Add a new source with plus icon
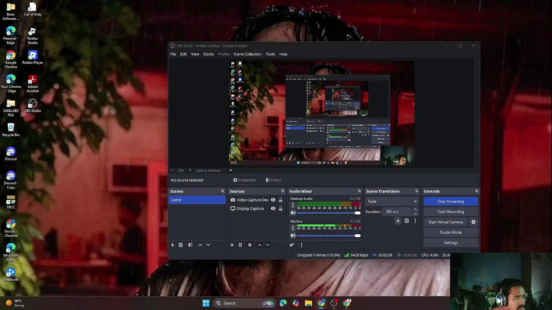This screenshot has width=552, height=310. point(232,245)
